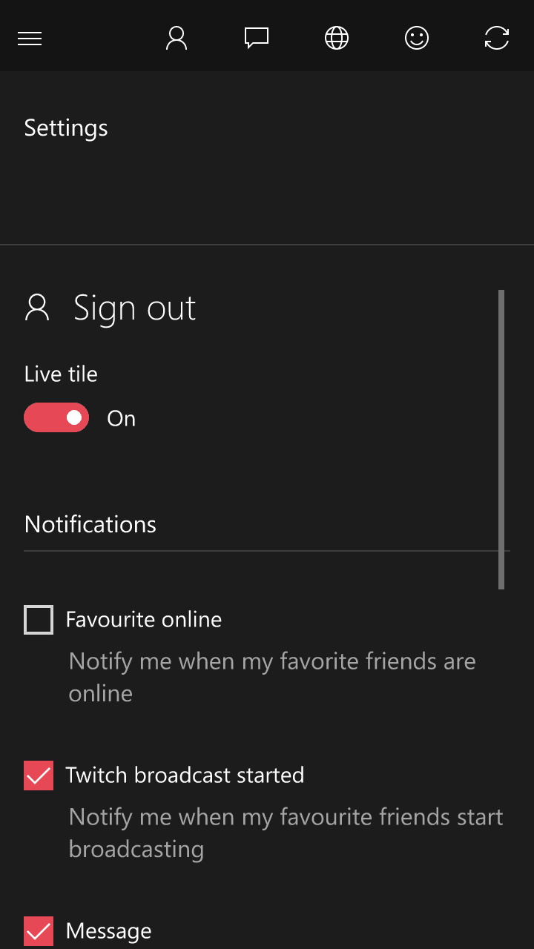534x949 pixels.
Task: Click the person icon beside Sign out
Action: pos(37,307)
